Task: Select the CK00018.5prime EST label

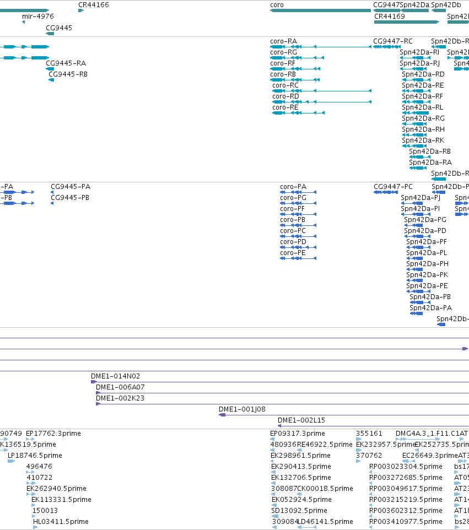Action: (x=325, y=489)
